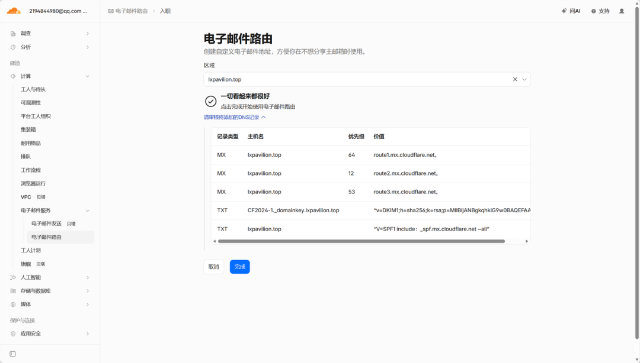Viewport: 640px width, 363px height.
Task: Open 可观测性 menu item
Action: pyautogui.click(x=31, y=103)
